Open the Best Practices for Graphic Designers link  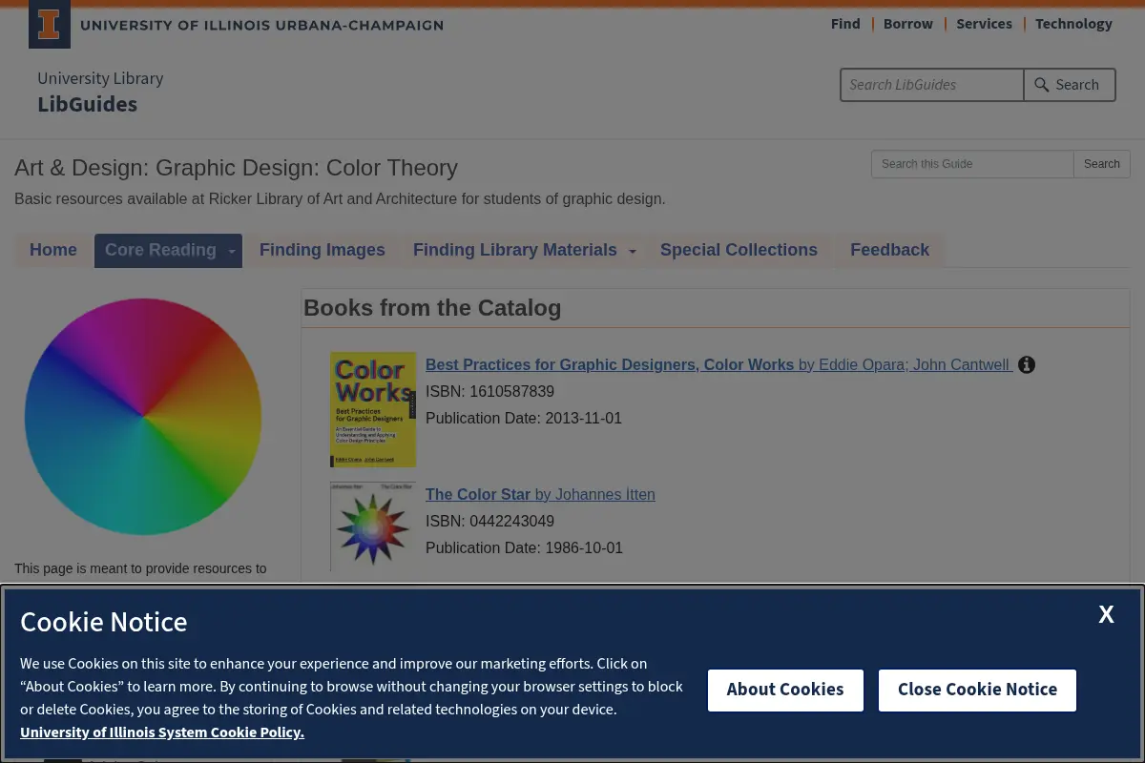click(718, 364)
